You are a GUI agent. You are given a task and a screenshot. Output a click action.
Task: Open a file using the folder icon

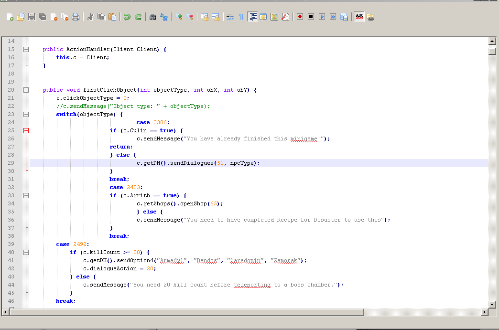click(x=21, y=17)
